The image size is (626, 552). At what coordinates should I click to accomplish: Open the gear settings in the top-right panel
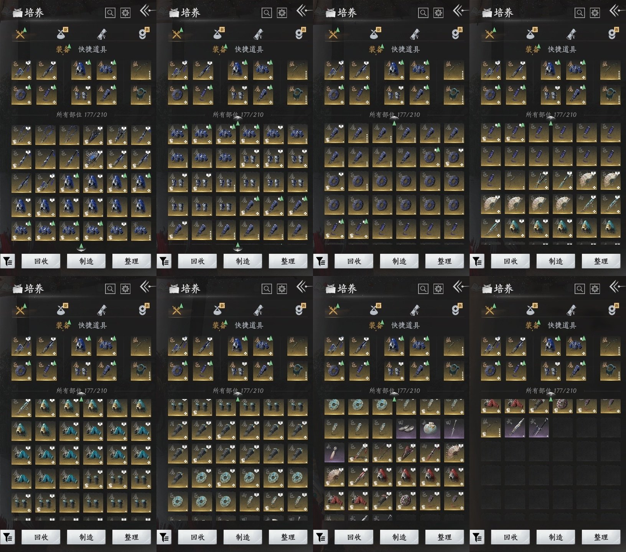[x=595, y=13]
